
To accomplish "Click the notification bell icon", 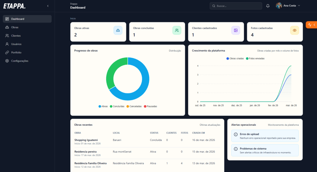I will (268, 6).
